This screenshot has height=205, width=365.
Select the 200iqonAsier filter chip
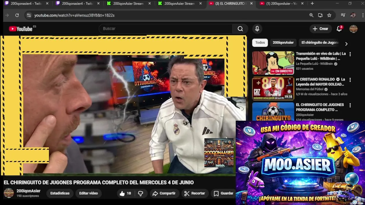[283, 42]
